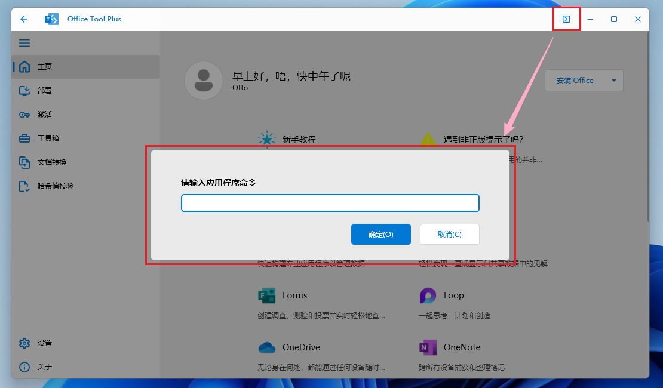663x388 pixels.
Task: Open the OneDrive title link
Action: tap(301, 347)
